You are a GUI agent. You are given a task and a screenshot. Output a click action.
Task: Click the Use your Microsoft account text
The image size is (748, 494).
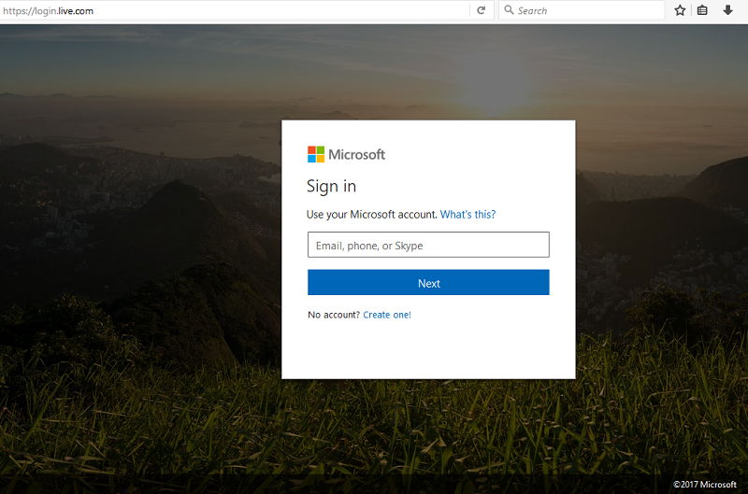(371, 215)
